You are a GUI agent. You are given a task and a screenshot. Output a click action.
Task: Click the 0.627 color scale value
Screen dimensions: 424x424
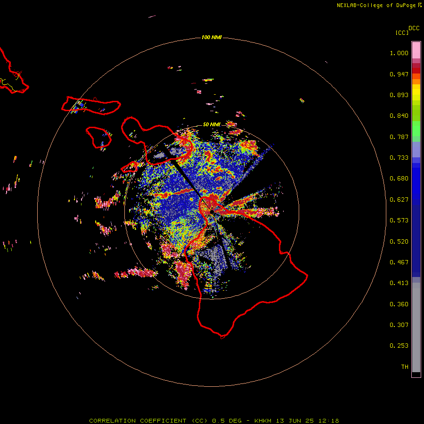399,200
